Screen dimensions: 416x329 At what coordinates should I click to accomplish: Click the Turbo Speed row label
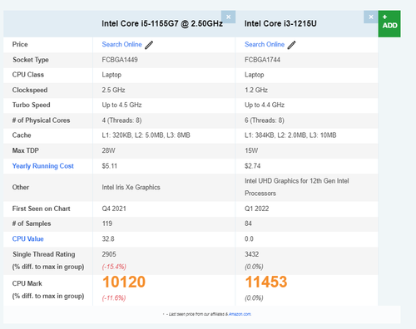point(31,105)
